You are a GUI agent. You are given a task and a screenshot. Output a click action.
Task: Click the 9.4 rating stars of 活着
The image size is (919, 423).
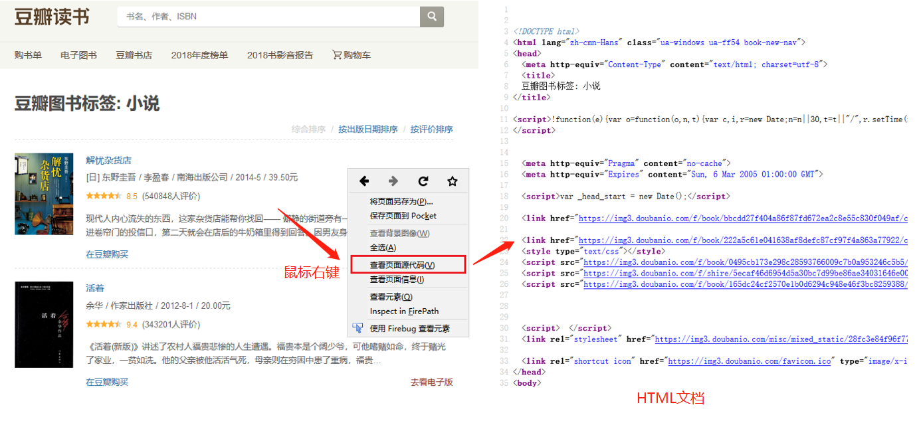[x=104, y=325]
